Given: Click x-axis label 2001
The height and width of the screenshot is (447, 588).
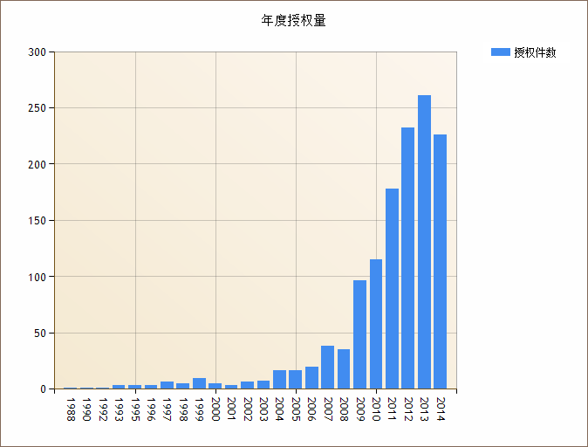Looking at the screenshot, I should [x=231, y=409].
